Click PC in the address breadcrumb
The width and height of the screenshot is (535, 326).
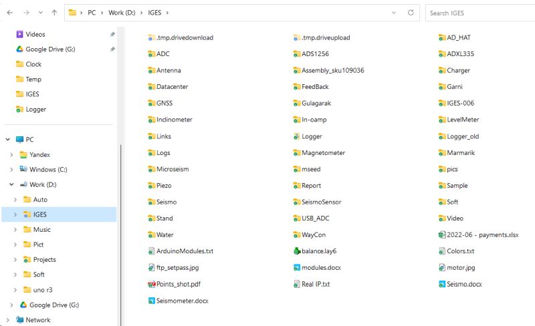click(x=92, y=13)
